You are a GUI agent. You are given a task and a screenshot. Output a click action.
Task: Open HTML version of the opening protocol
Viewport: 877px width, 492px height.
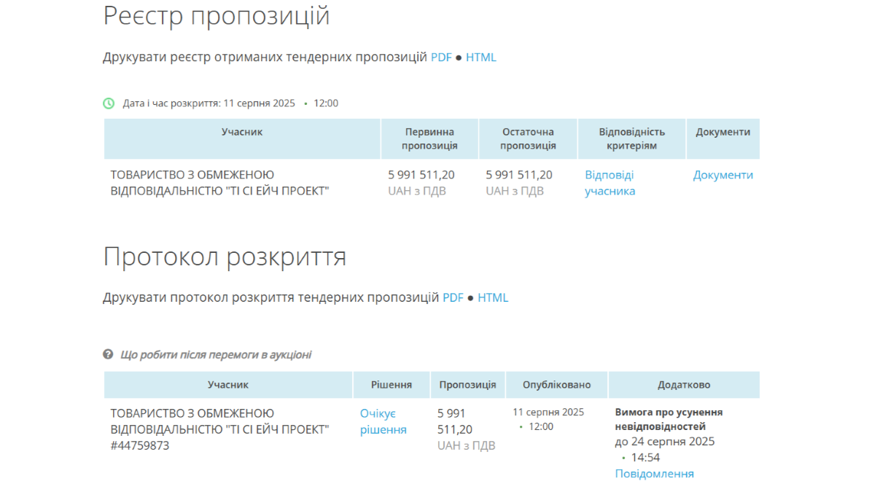point(493,298)
